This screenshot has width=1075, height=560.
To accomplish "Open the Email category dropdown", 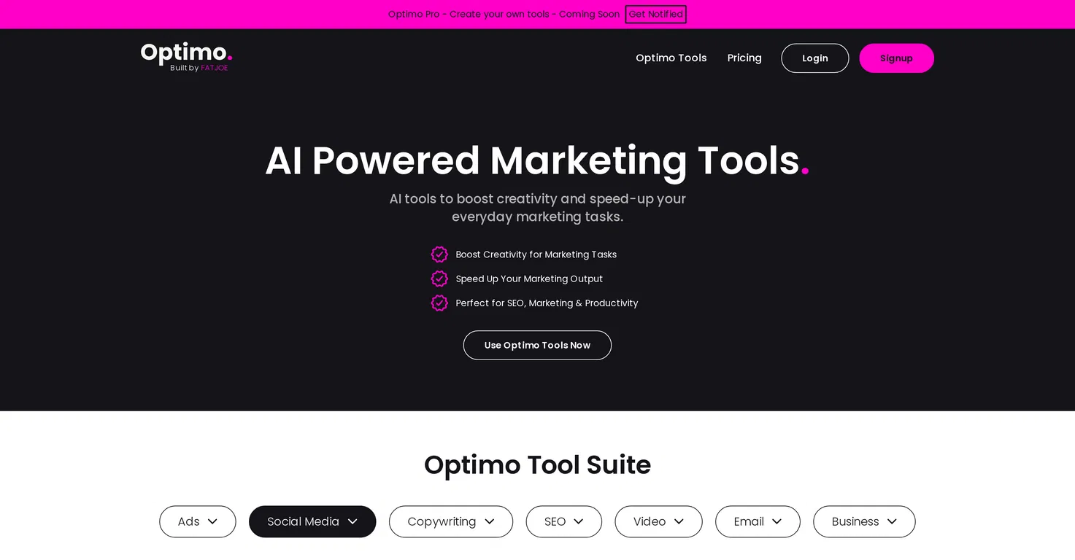I will point(757,521).
